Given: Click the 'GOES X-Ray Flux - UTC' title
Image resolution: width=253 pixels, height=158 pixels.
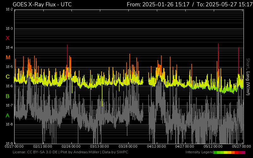Looking at the screenshot, I should coord(42,4).
